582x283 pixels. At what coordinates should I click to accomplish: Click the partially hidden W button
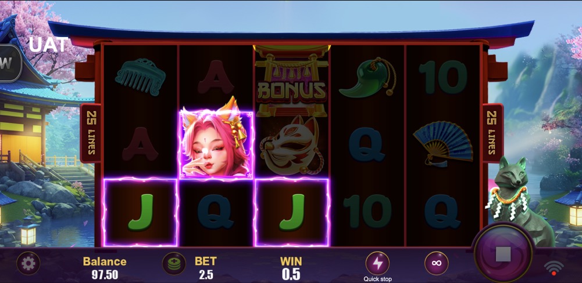click(10, 63)
